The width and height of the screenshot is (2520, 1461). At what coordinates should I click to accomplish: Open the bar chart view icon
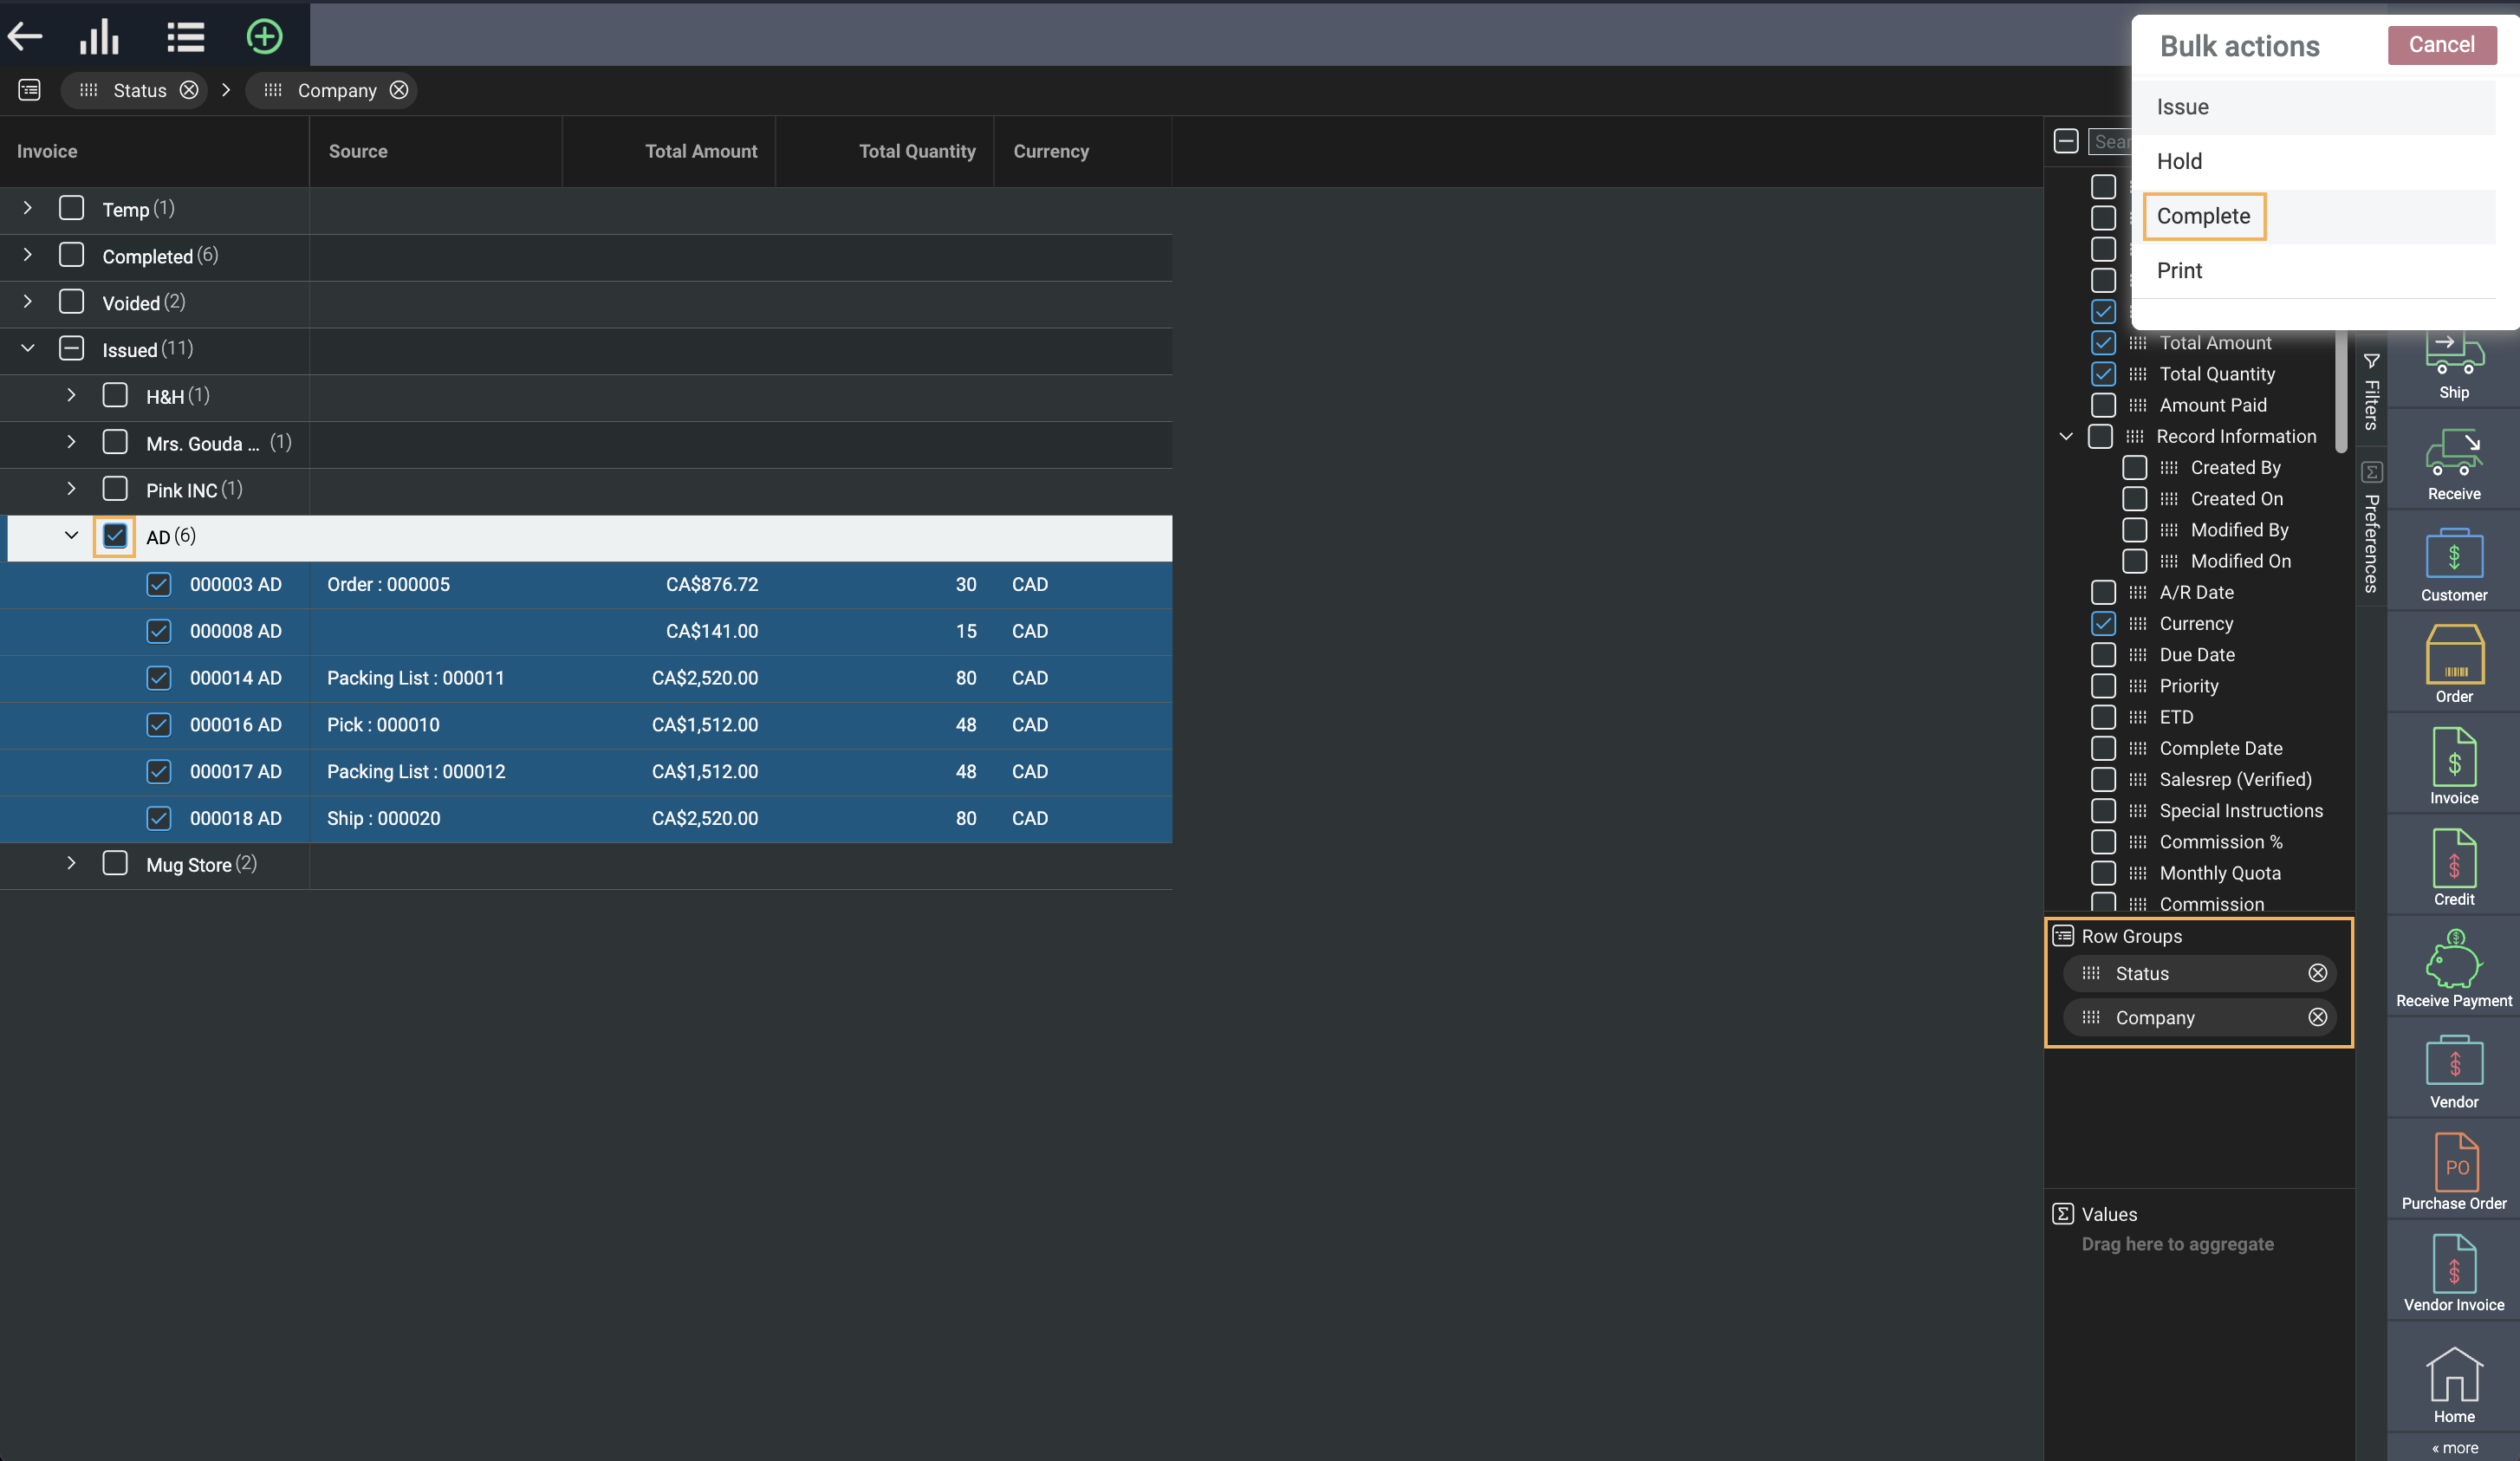(99, 37)
